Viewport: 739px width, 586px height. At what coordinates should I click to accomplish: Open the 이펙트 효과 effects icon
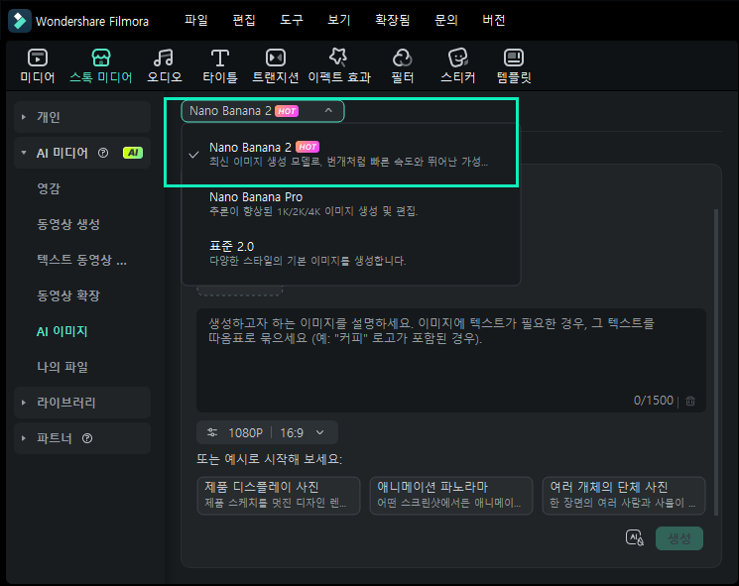click(x=338, y=65)
